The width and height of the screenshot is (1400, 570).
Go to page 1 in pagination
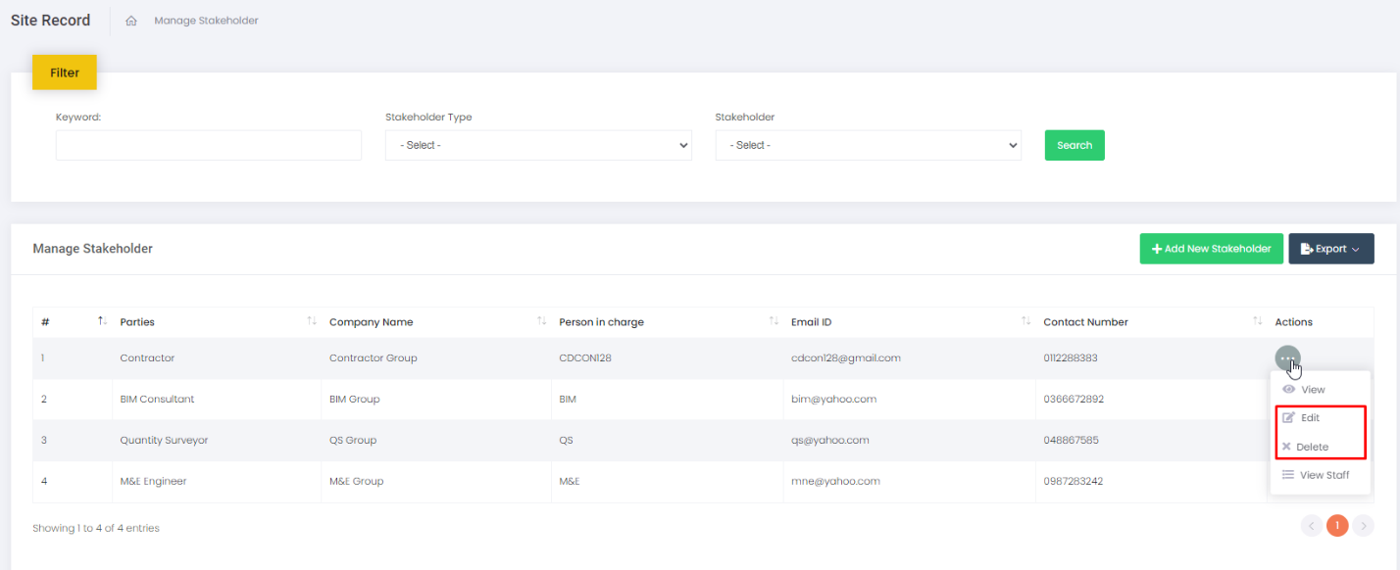[1336, 526]
